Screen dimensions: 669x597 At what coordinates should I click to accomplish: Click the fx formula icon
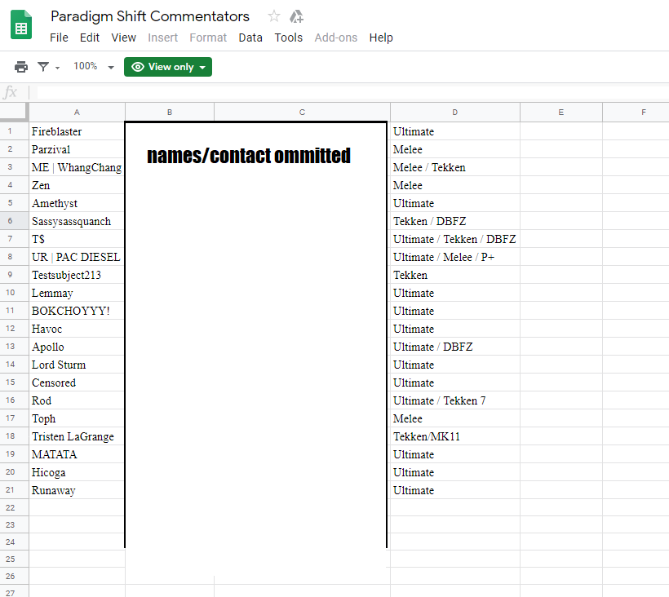[11, 92]
